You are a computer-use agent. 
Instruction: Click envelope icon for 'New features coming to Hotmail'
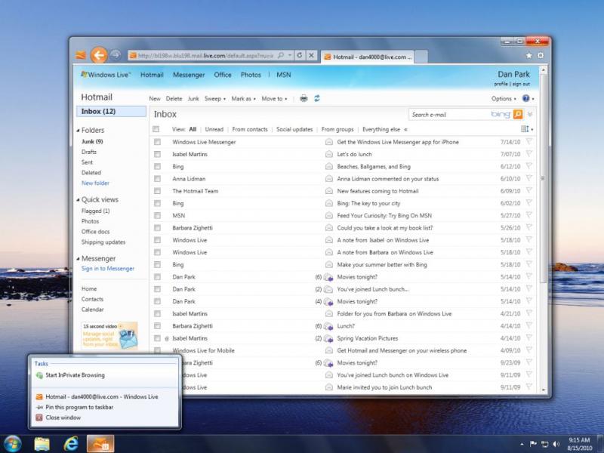[x=329, y=191]
